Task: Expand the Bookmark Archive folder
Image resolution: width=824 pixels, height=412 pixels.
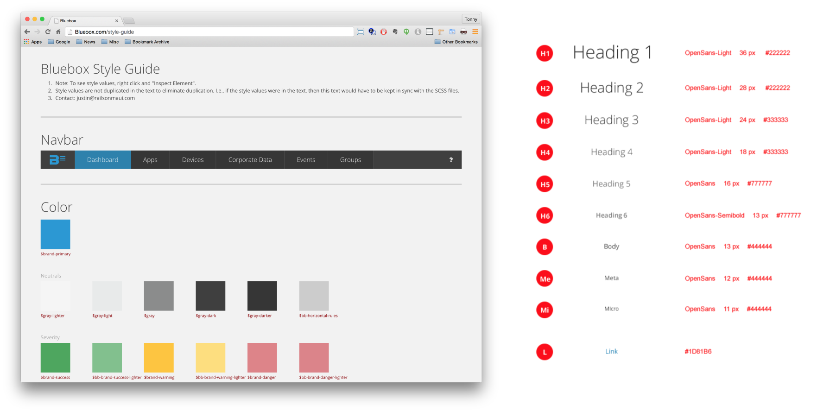Action: coord(147,42)
